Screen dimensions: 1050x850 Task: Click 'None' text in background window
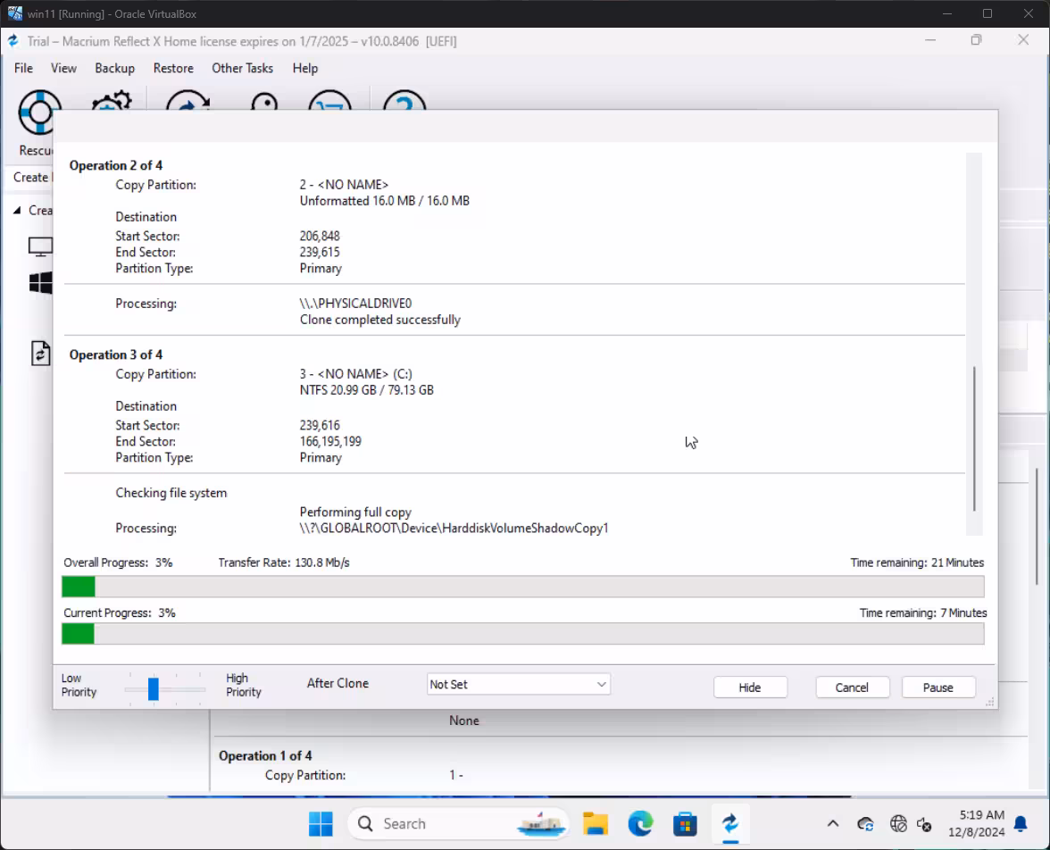click(464, 721)
